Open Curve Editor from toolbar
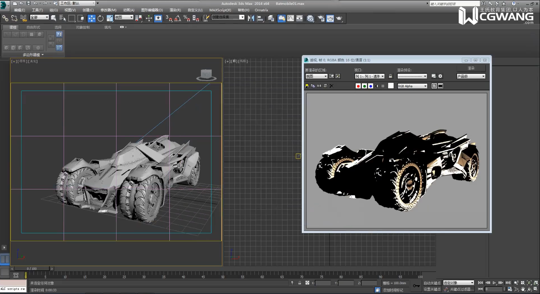The height and width of the screenshot is (294, 540). tap(291, 18)
